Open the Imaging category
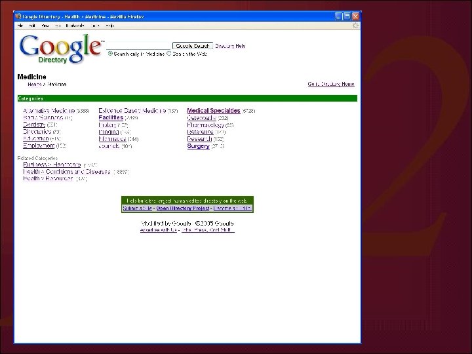 pyautogui.click(x=109, y=132)
